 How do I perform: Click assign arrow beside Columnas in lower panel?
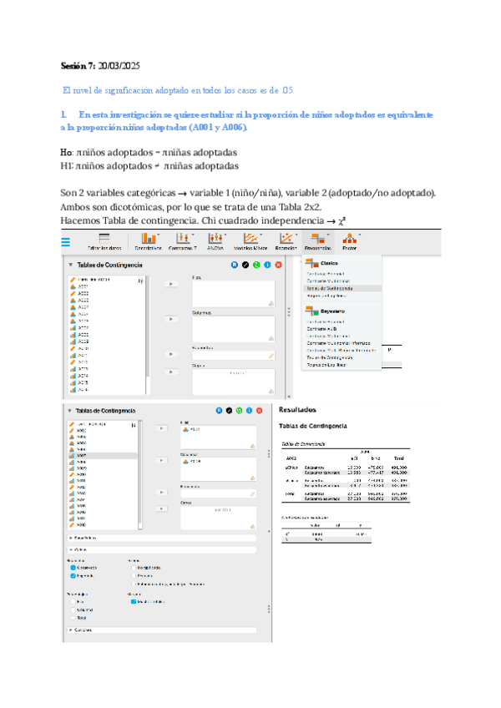coord(161,460)
